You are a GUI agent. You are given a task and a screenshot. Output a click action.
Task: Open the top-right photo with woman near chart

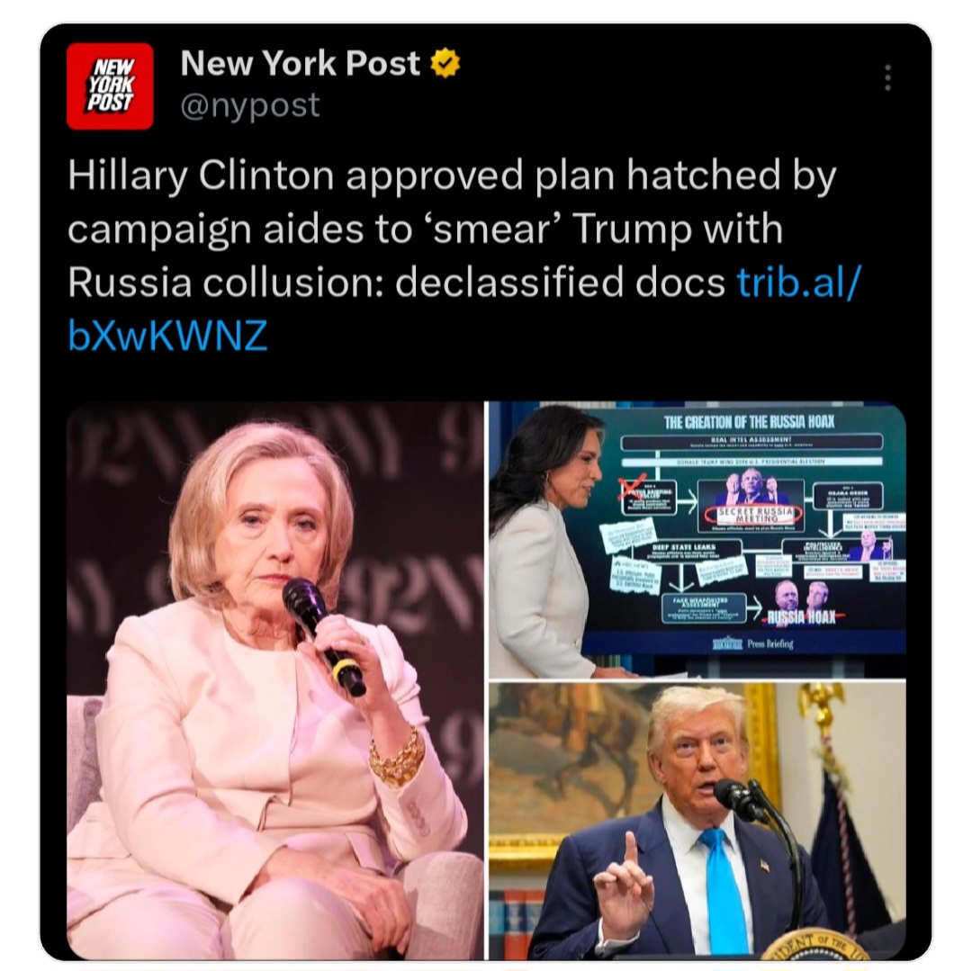(x=697, y=540)
